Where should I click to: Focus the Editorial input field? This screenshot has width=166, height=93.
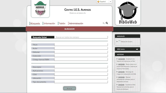tap(81, 52)
